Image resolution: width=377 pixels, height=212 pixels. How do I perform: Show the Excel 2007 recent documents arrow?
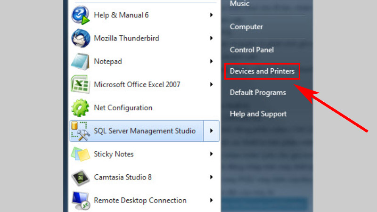coord(212,84)
